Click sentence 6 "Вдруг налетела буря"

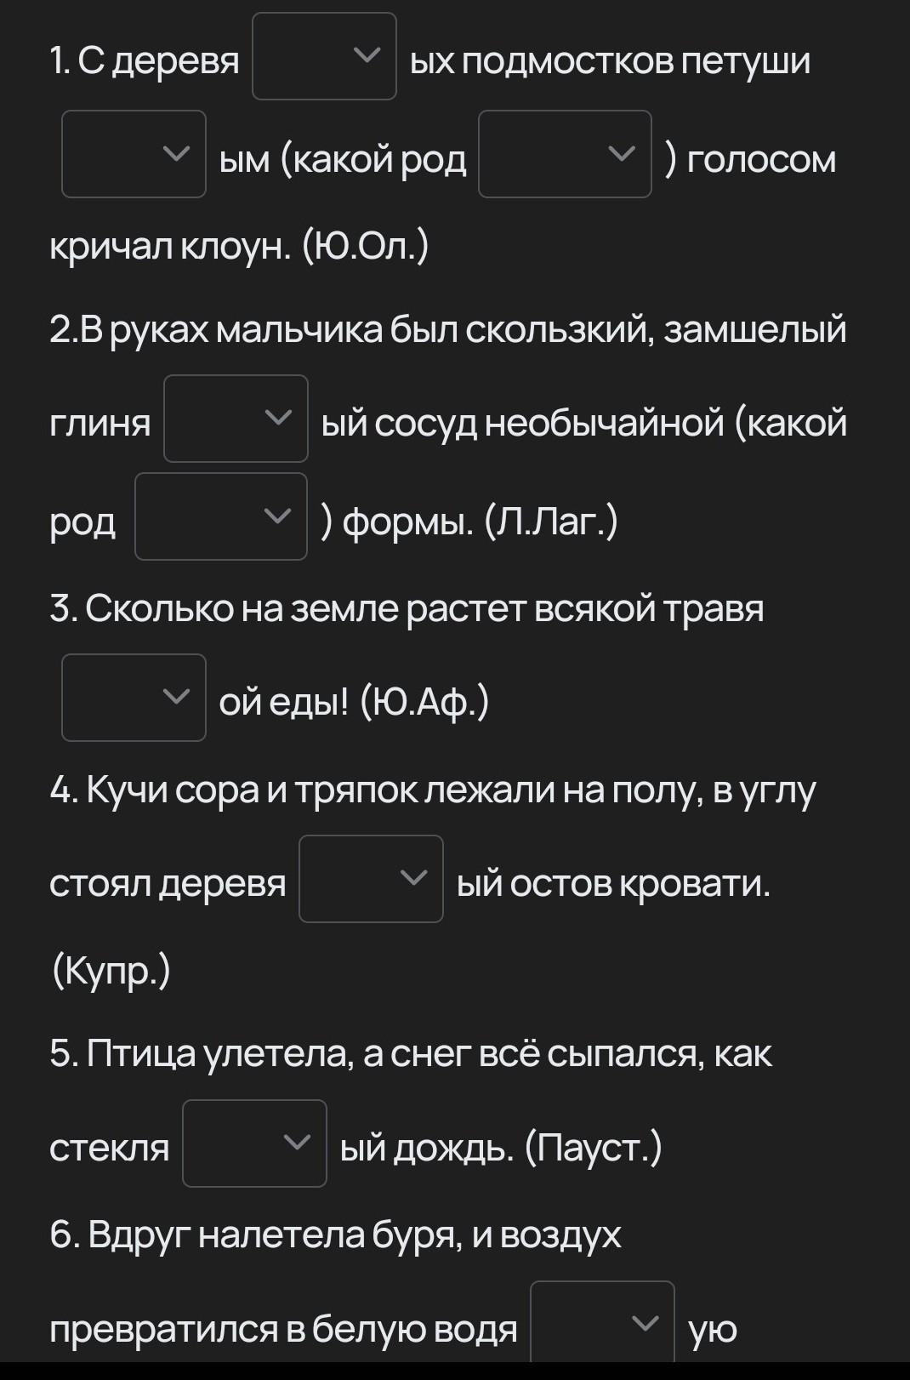coord(335,1235)
